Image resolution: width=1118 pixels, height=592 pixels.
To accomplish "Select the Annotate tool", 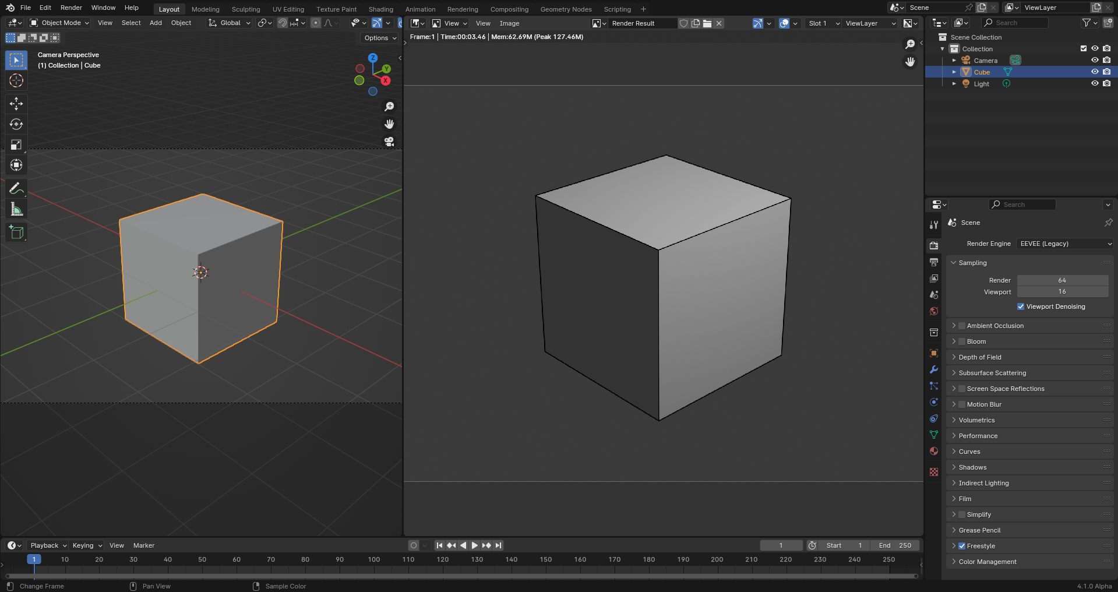I will [x=16, y=188].
